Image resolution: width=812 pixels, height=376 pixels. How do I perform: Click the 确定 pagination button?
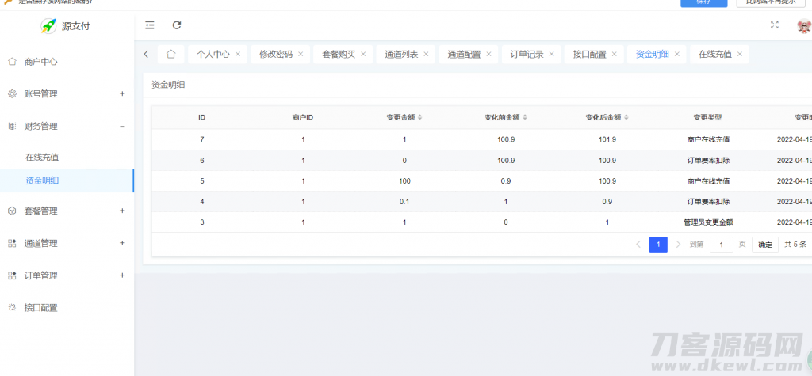click(764, 245)
